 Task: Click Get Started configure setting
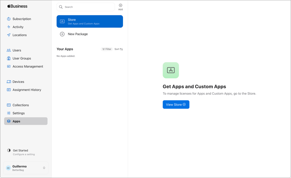(x=24, y=152)
